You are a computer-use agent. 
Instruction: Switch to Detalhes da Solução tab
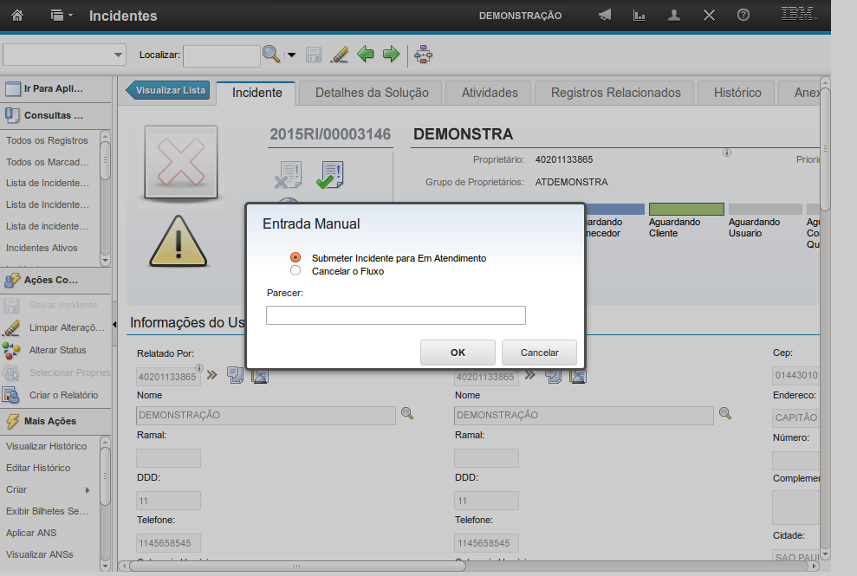click(x=371, y=93)
